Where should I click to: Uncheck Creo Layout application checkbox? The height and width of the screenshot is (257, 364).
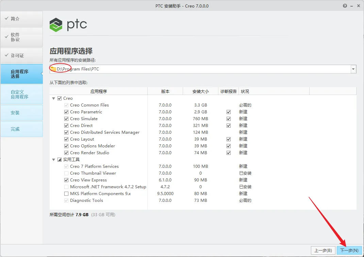click(x=66, y=139)
